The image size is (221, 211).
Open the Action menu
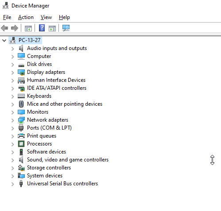(26, 17)
